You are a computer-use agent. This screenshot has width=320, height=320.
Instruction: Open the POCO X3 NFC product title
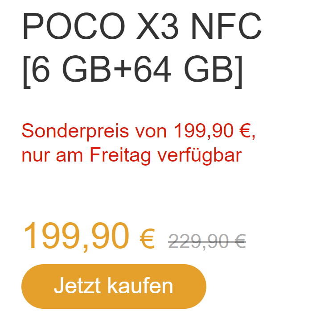click(142, 26)
